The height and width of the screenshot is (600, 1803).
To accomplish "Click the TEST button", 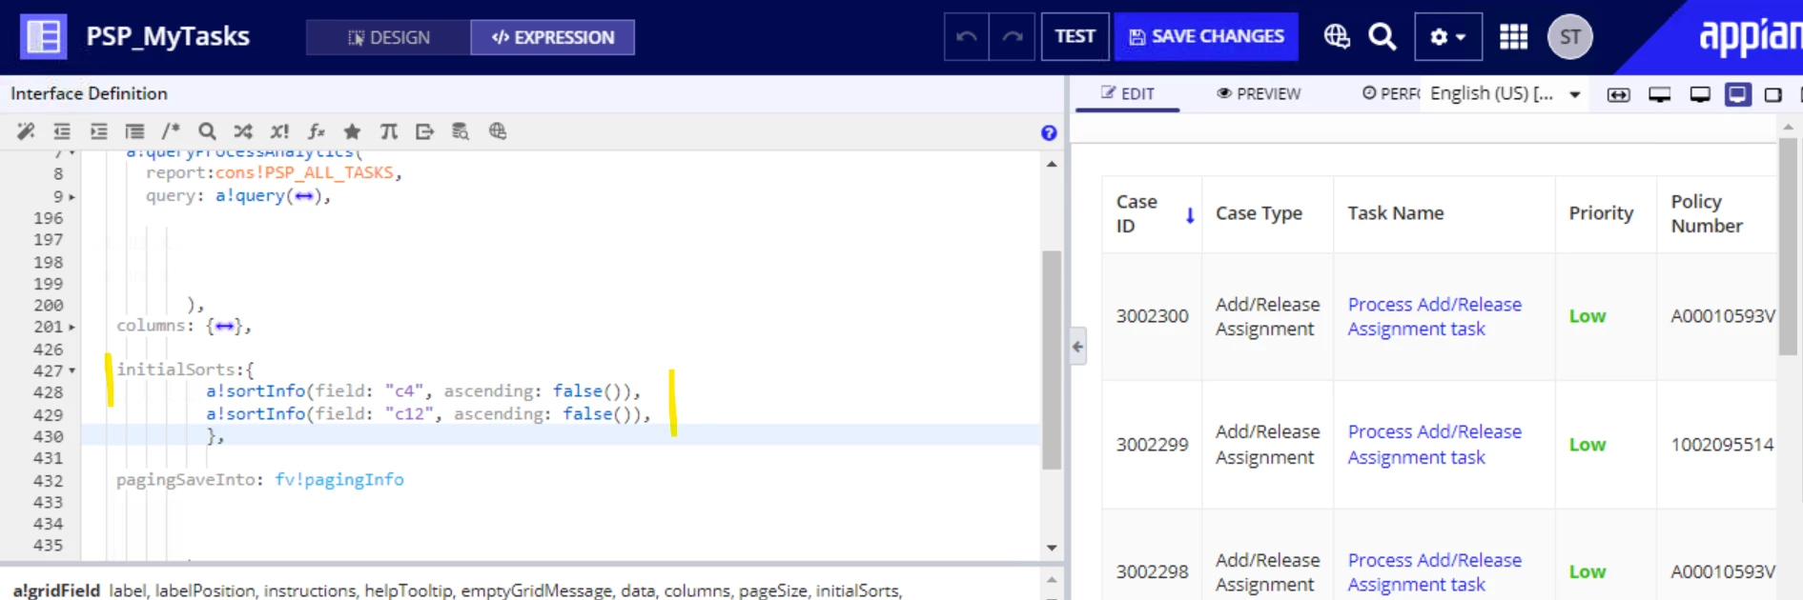I will 1075,36.
